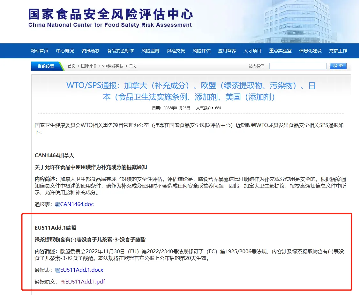Open the 党群工作 nav item
Viewport: 359px width, 295px height.
pos(338,51)
